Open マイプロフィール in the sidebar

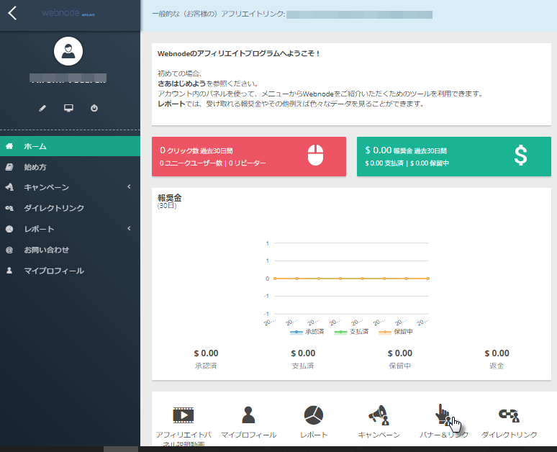70,271
